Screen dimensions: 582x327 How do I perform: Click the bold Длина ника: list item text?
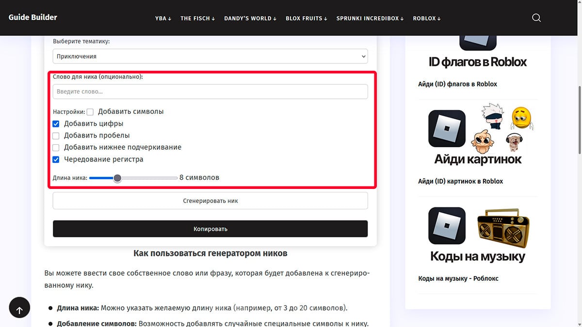[78, 308]
